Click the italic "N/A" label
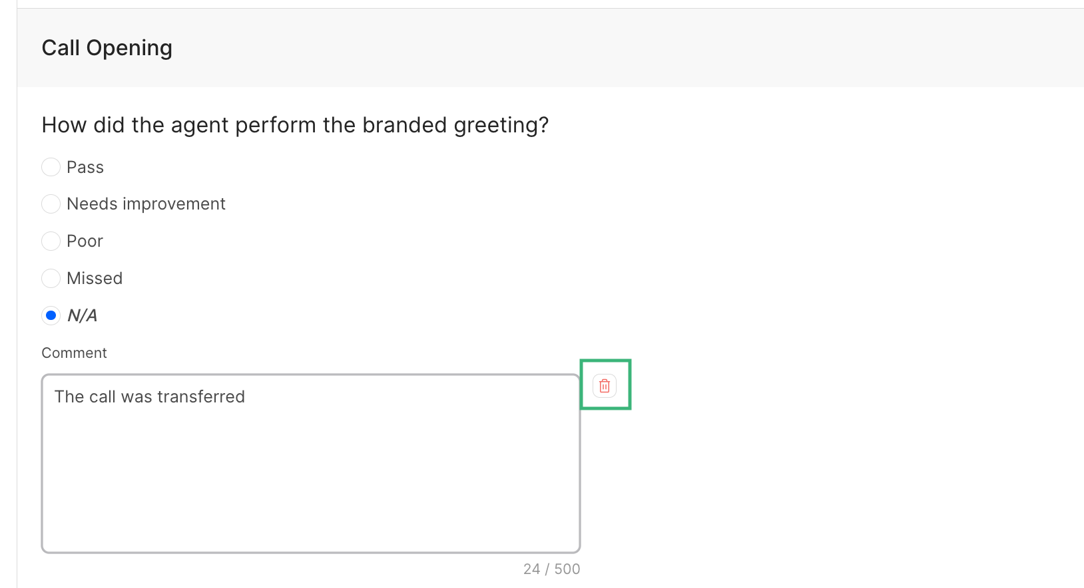The width and height of the screenshot is (1084, 588). [83, 315]
